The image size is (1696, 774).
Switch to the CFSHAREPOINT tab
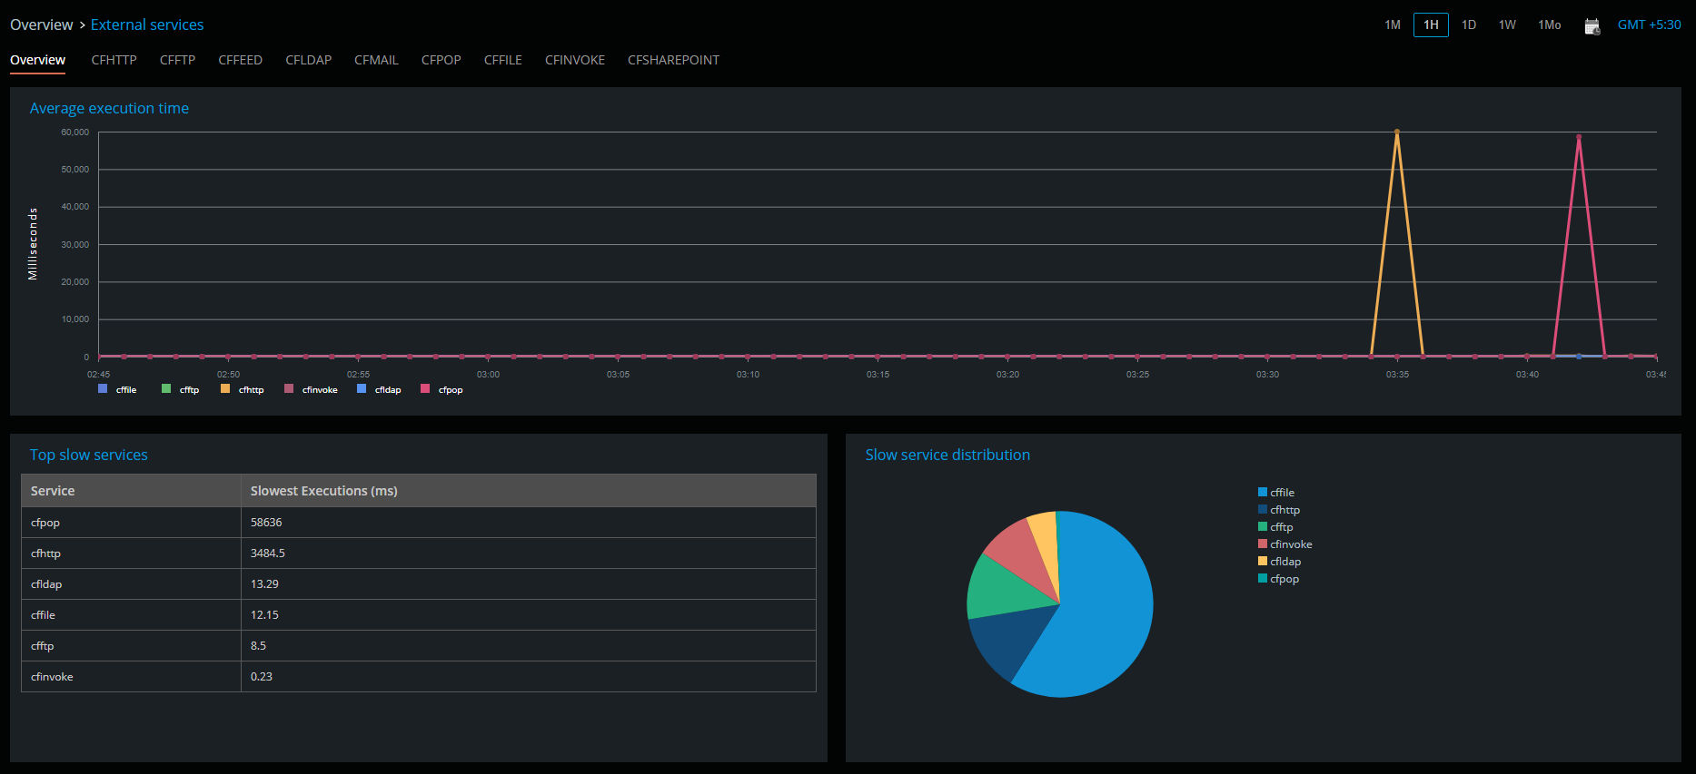tap(673, 60)
